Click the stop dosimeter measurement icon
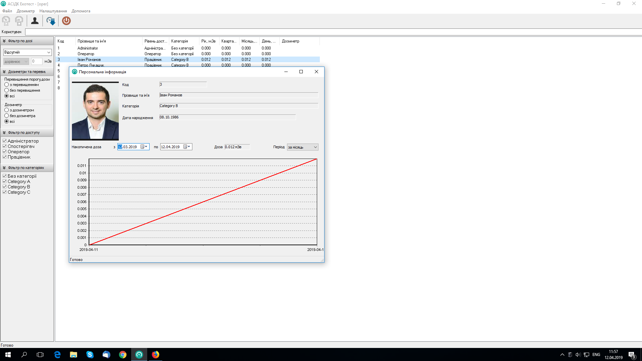 [x=19, y=21]
